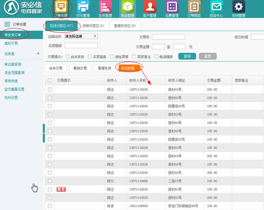Click the orange 去选快递 button

130,68
